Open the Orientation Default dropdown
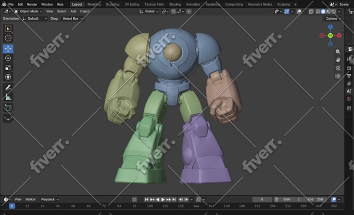 [x=34, y=19]
